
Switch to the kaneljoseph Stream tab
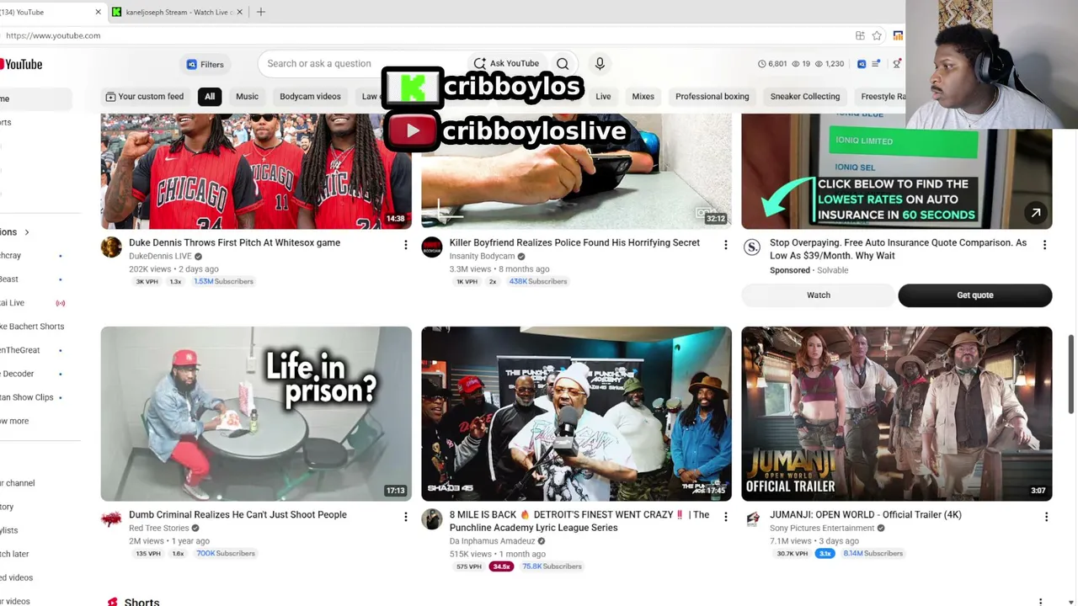click(178, 12)
